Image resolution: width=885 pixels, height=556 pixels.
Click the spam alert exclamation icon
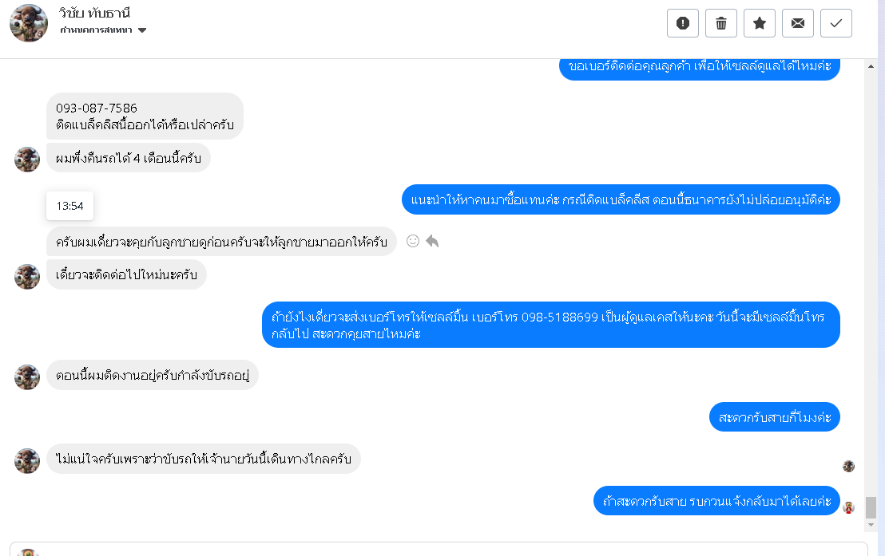pos(682,23)
